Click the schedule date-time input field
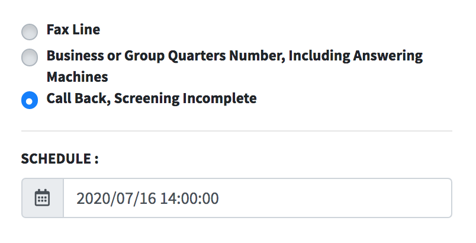This screenshot has width=476, height=243. click(258, 198)
